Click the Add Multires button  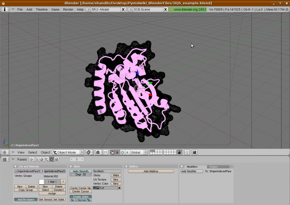pyautogui.click(x=150, y=171)
